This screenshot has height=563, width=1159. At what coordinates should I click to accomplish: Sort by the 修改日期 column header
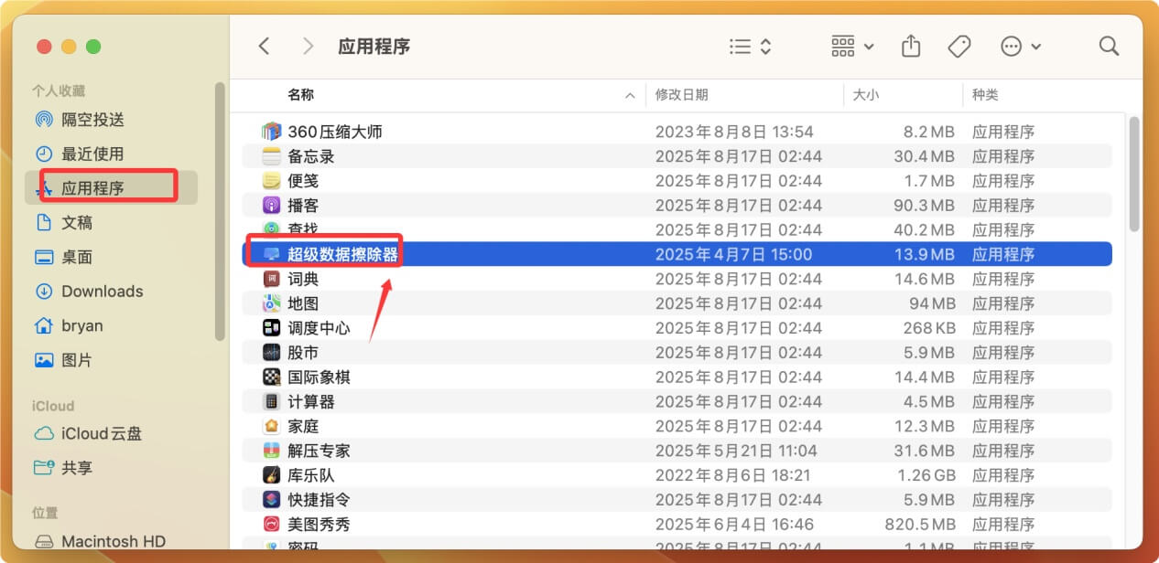[682, 95]
